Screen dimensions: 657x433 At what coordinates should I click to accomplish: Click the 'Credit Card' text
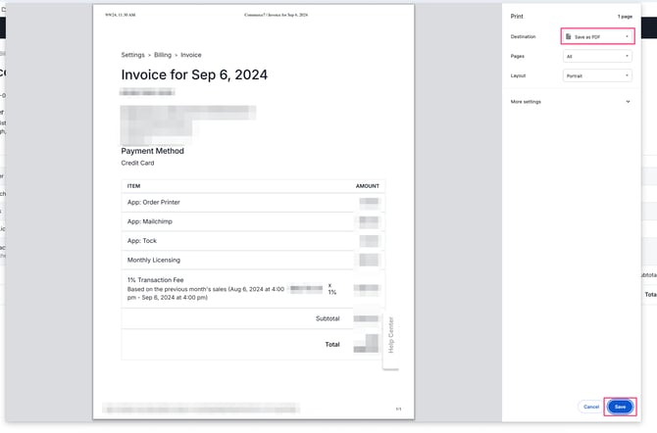point(137,163)
